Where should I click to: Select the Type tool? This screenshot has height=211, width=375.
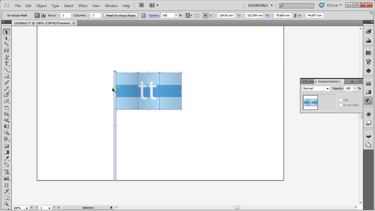point(6,64)
